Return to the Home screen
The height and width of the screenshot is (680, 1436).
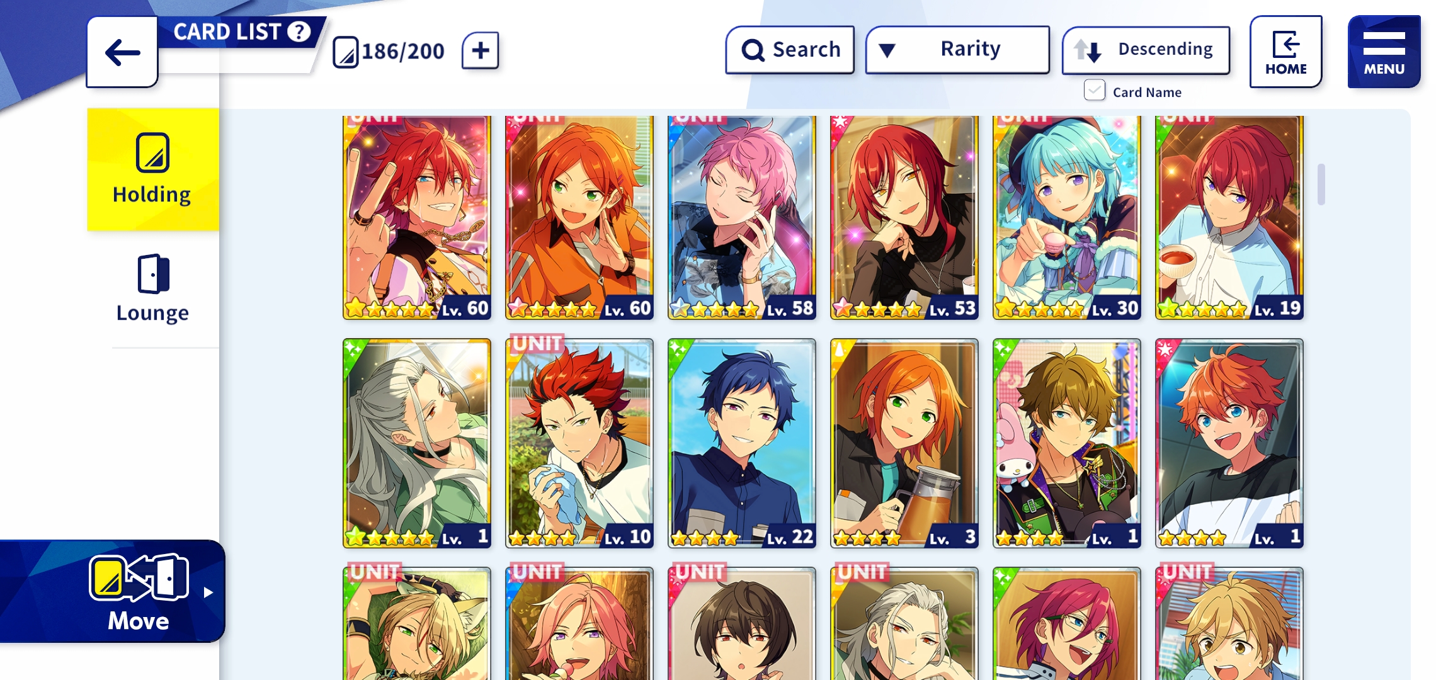tap(1285, 52)
